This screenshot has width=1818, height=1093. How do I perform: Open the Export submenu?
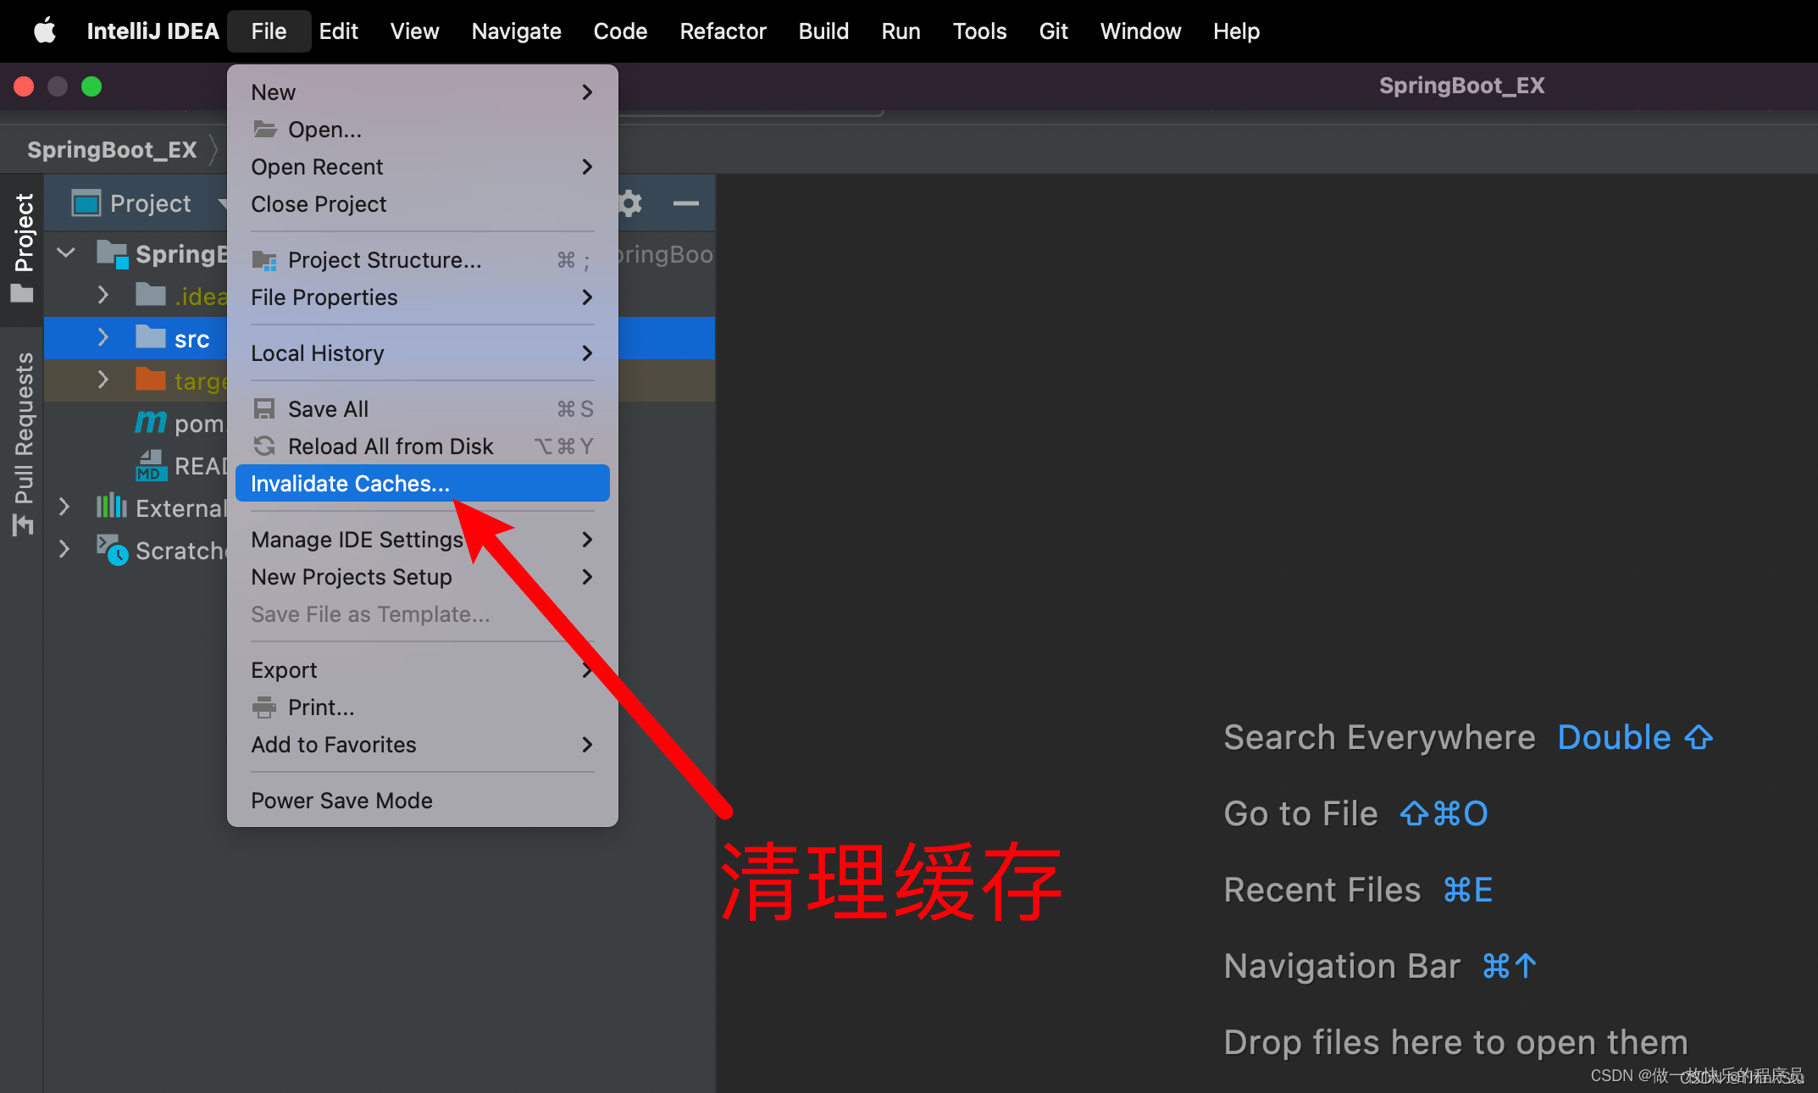tap(422, 670)
